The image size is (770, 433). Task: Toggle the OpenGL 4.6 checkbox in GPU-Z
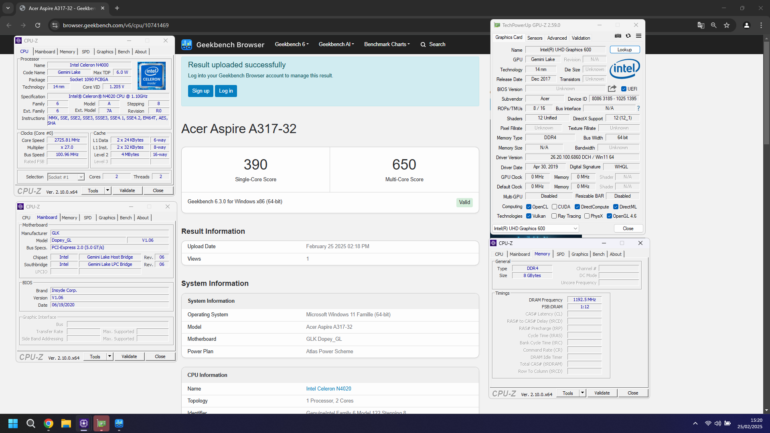point(610,216)
